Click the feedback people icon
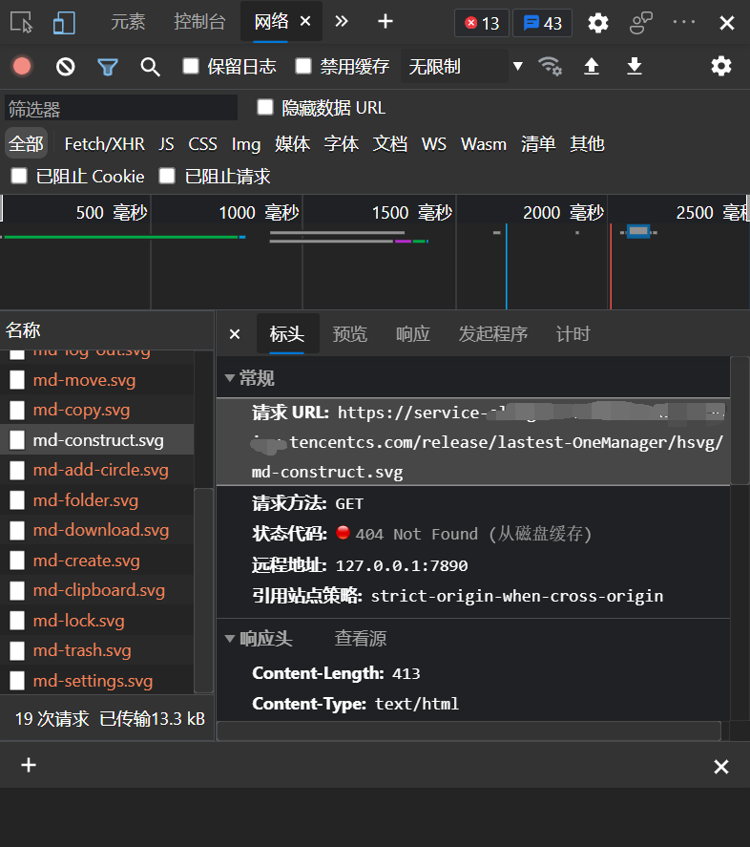 641,23
